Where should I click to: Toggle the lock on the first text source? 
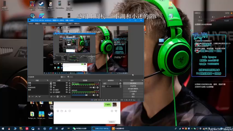click(70, 85)
